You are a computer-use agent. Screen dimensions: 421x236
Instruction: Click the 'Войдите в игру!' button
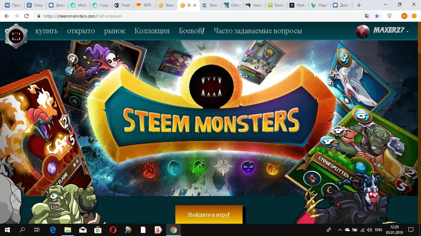[x=209, y=215]
